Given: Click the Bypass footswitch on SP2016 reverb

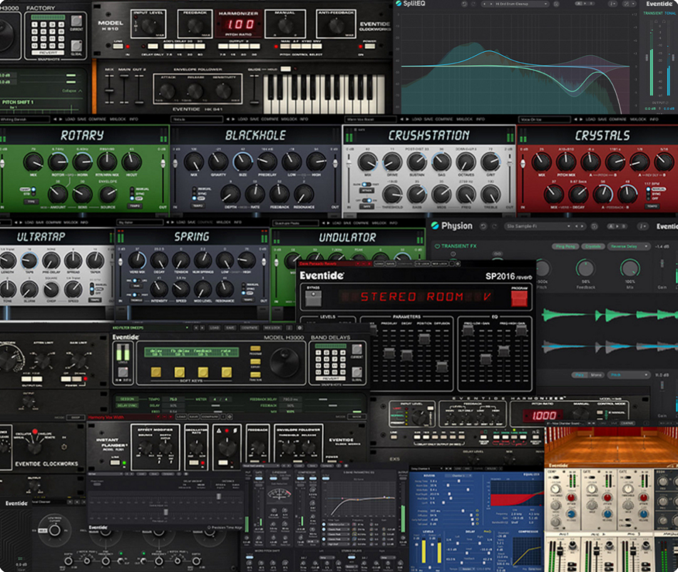Looking at the screenshot, I should (x=313, y=299).
